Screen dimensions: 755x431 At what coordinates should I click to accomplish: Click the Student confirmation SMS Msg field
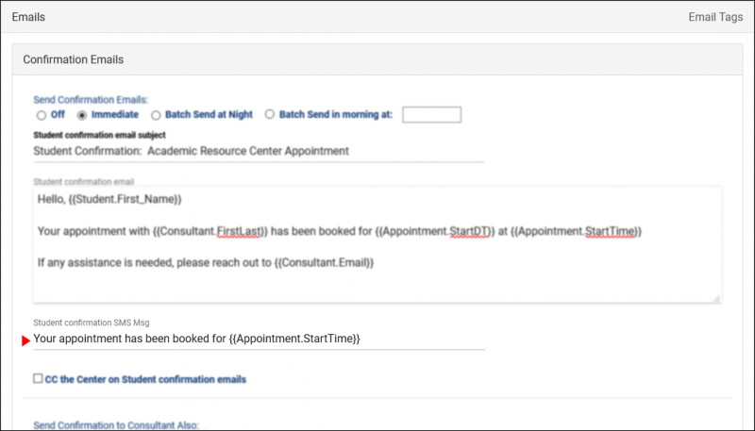pyautogui.click(x=258, y=339)
